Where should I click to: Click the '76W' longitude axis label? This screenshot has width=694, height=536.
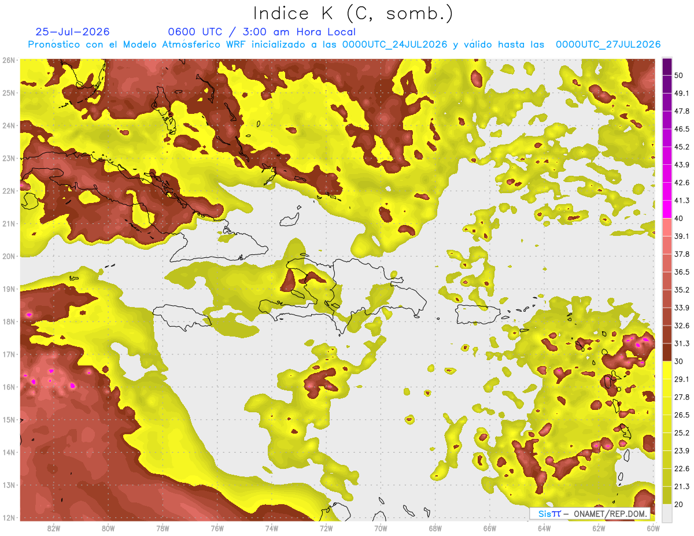click(217, 528)
